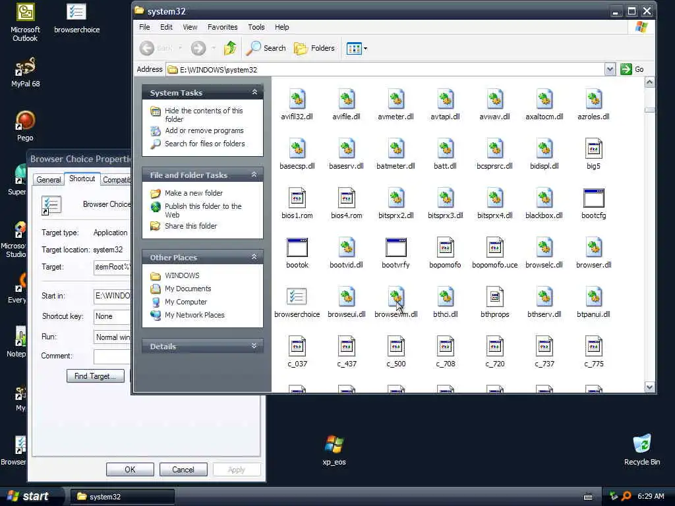The height and width of the screenshot is (506, 675).
Task: Select the bopomofo.uce file
Action: click(494, 253)
